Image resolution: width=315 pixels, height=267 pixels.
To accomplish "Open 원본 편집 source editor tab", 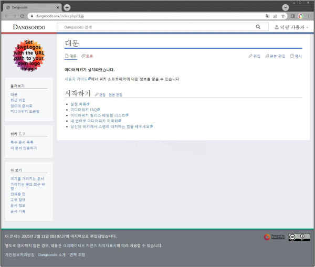I will coord(275,56).
